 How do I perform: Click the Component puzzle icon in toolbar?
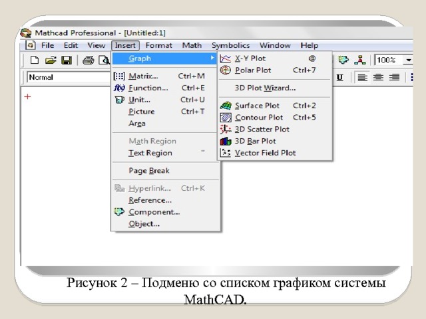pyautogui.click(x=343, y=60)
